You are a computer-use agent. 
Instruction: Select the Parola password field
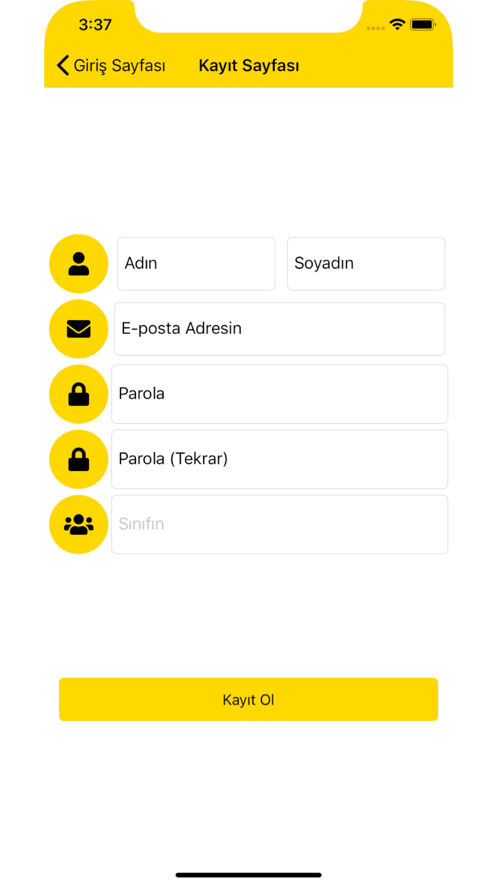click(280, 394)
